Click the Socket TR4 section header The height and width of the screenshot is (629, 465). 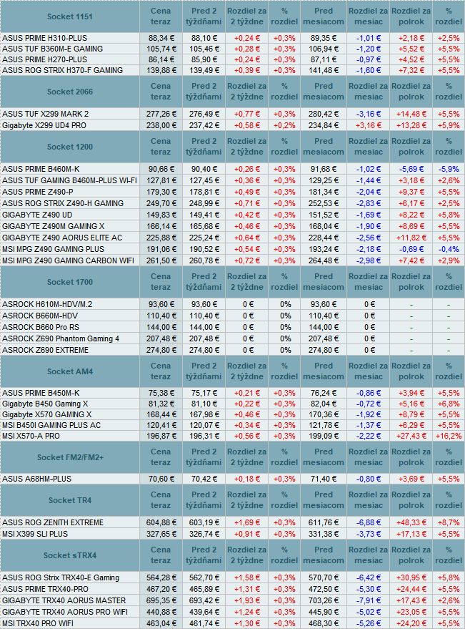(69, 500)
